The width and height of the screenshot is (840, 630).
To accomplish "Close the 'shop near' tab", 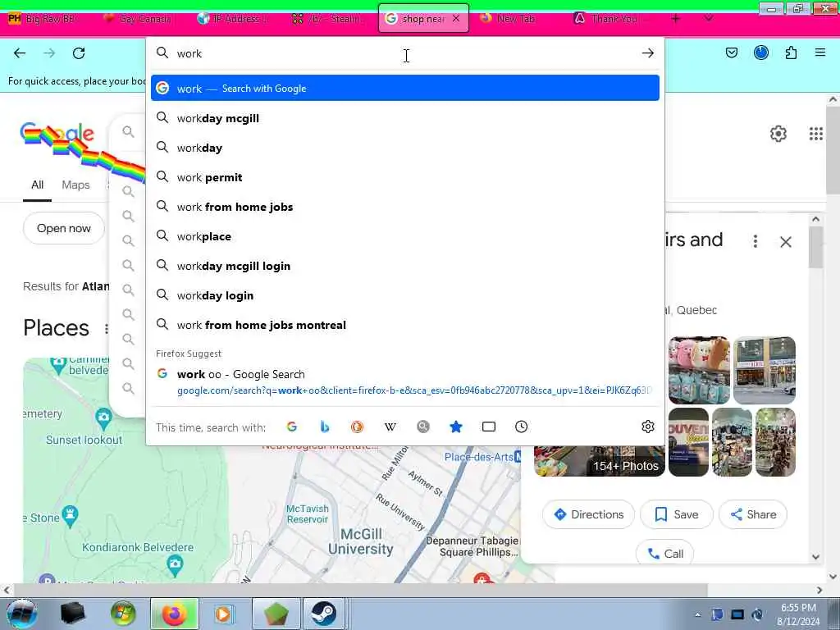I will (x=456, y=18).
